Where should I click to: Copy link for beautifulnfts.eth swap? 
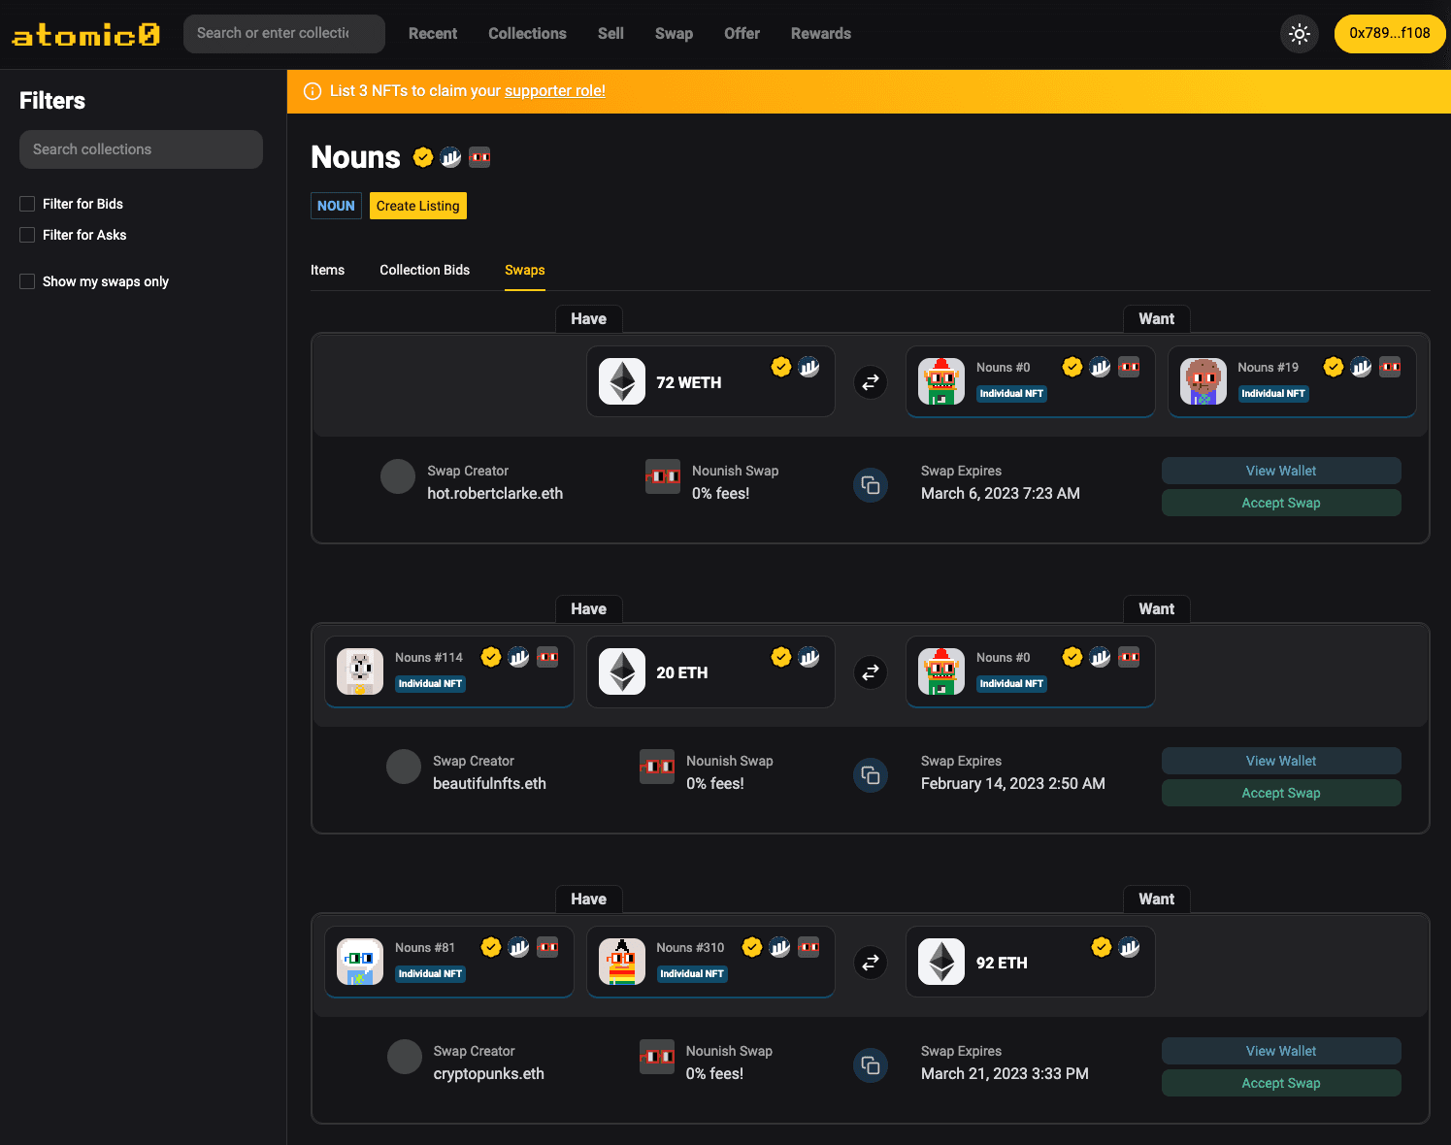click(x=871, y=775)
